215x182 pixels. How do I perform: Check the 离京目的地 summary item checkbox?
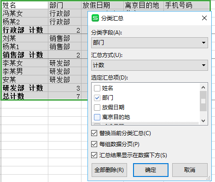point(97,117)
